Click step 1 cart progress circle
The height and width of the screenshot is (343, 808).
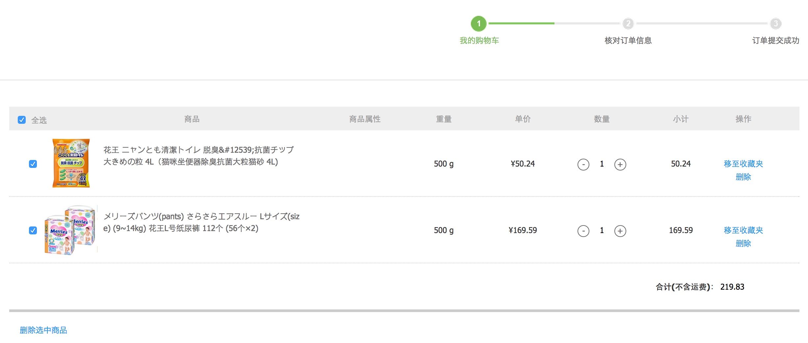(x=479, y=24)
